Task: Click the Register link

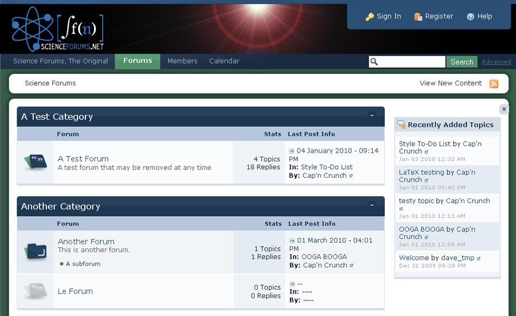Action: 439,16
